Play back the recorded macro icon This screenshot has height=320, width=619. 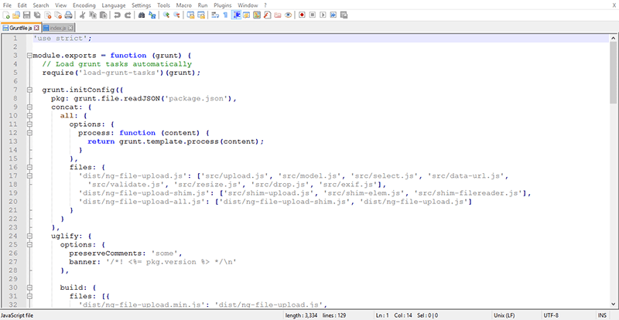pyautogui.click(x=323, y=15)
